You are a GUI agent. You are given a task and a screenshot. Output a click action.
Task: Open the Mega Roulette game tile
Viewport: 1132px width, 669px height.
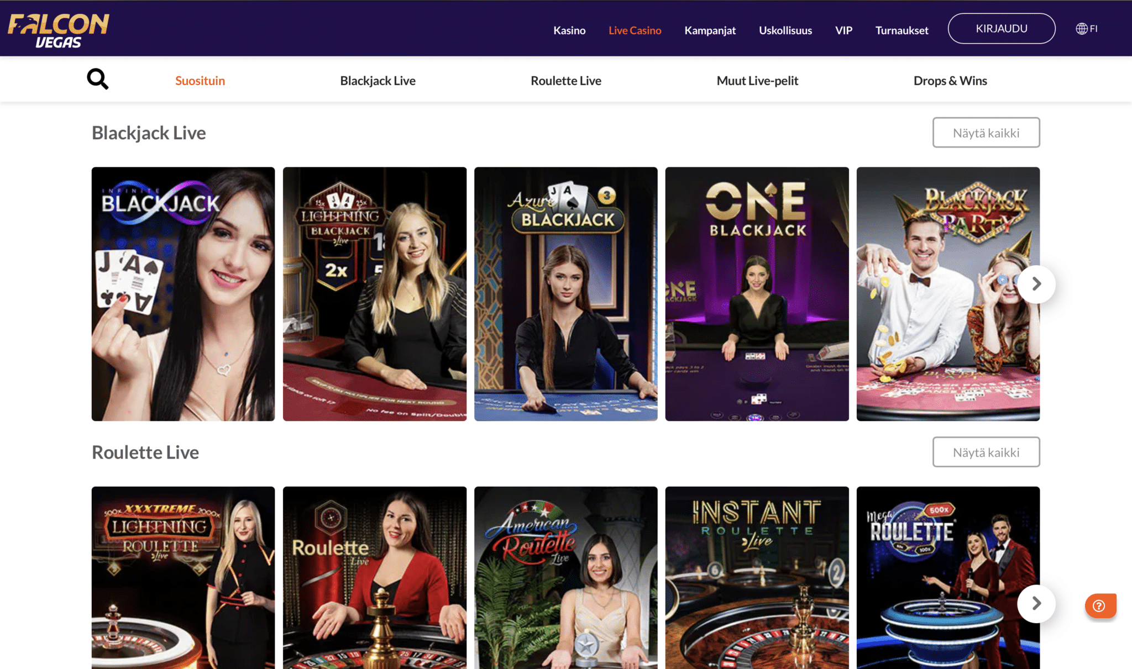tap(948, 578)
